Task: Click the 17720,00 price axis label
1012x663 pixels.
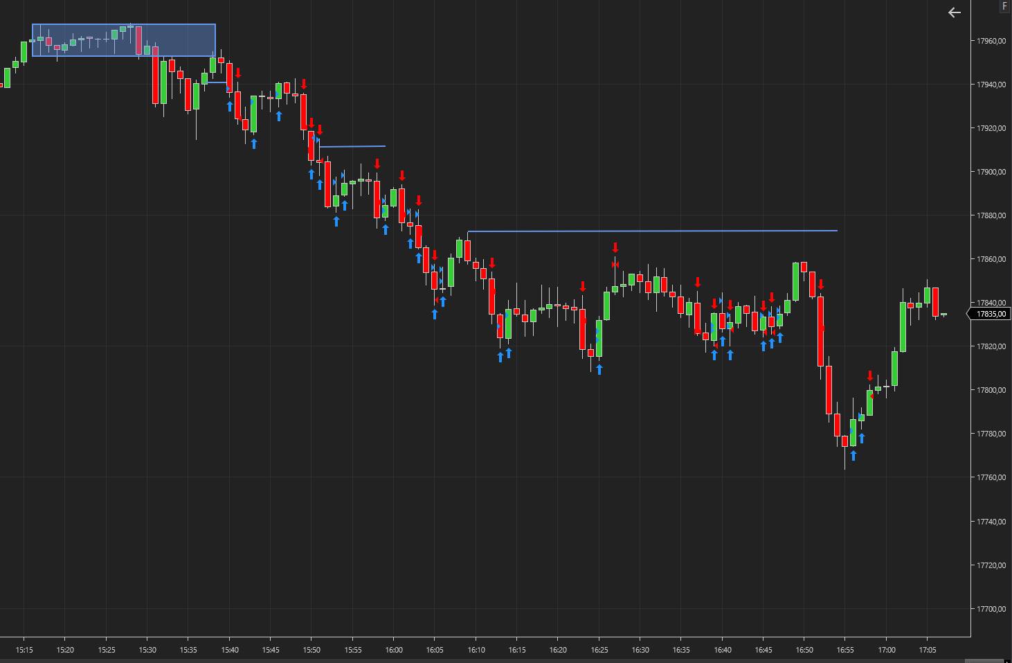Action: pyautogui.click(x=991, y=565)
